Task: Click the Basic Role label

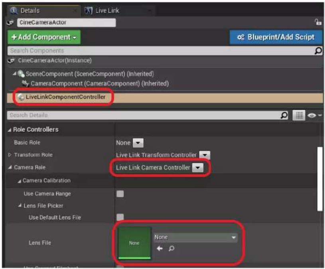Action: pos(27,143)
